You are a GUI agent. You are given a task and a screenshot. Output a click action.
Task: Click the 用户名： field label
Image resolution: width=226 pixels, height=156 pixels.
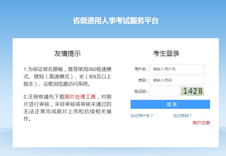[x=142, y=69]
